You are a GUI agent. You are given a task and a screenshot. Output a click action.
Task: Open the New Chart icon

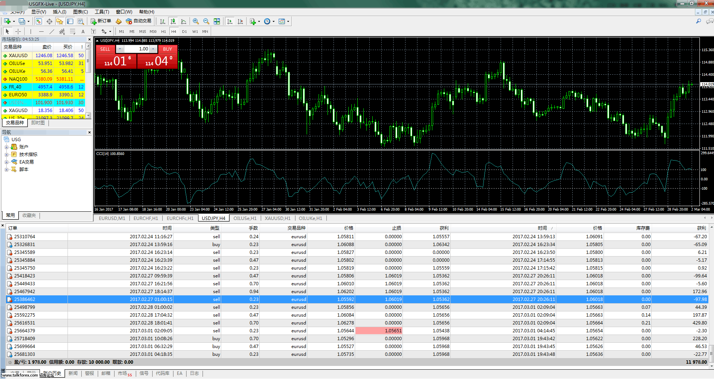point(7,21)
